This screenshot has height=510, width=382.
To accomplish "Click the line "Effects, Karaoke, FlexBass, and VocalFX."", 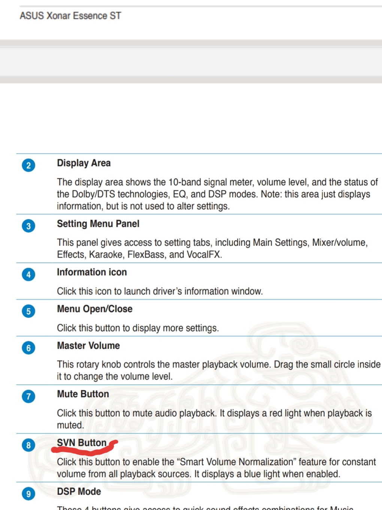I will tap(140, 255).
